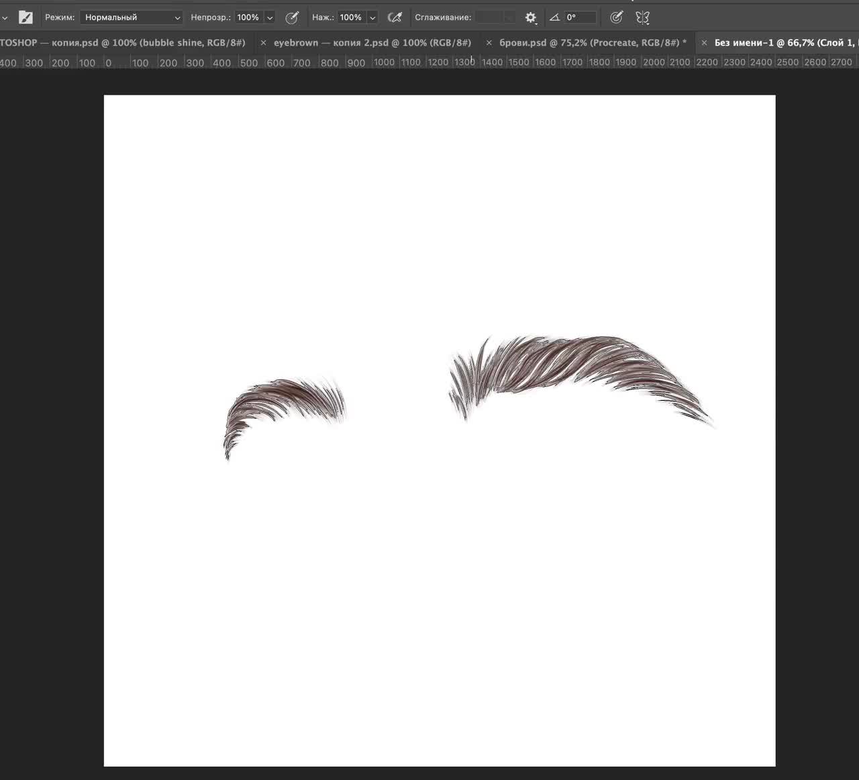Click the Наж. flow value field
This screenshot has height=780, width=859.
point(351,17)
